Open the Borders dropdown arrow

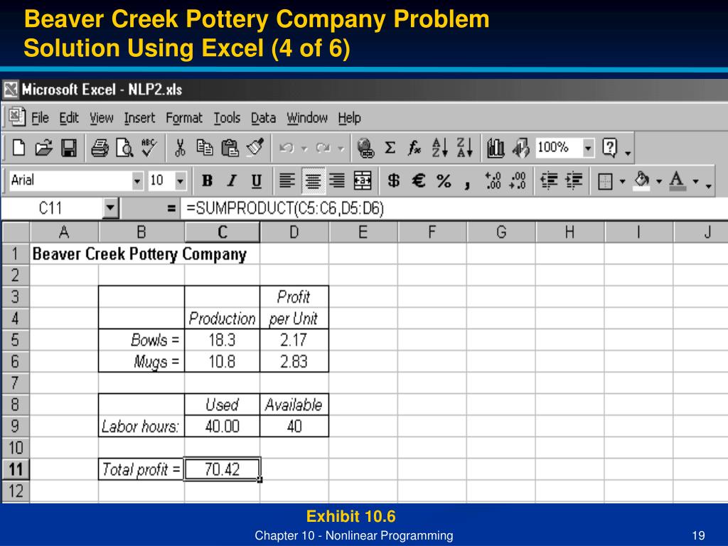pyautogui.click(x=622, y=181)
